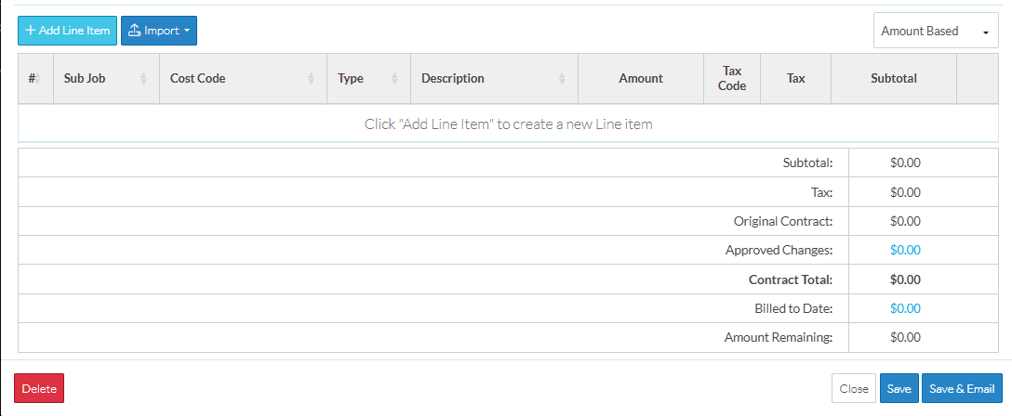Click the Save & Email button
1012x416 pixels.
961,389
